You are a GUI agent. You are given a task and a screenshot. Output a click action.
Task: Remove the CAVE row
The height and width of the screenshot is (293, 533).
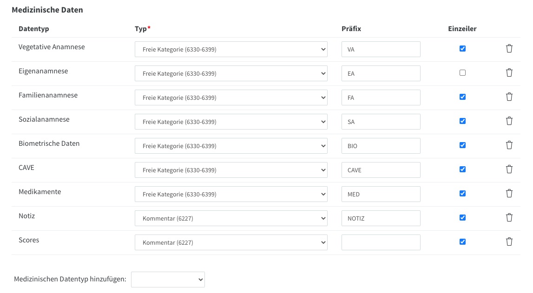509,169
